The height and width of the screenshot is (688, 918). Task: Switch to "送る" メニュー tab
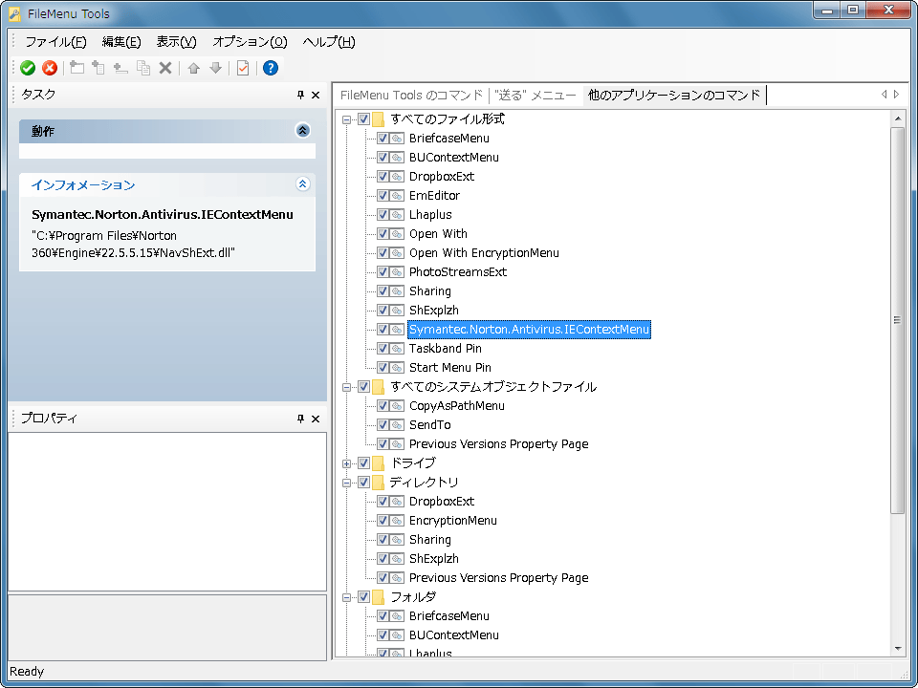pos(535,95)
